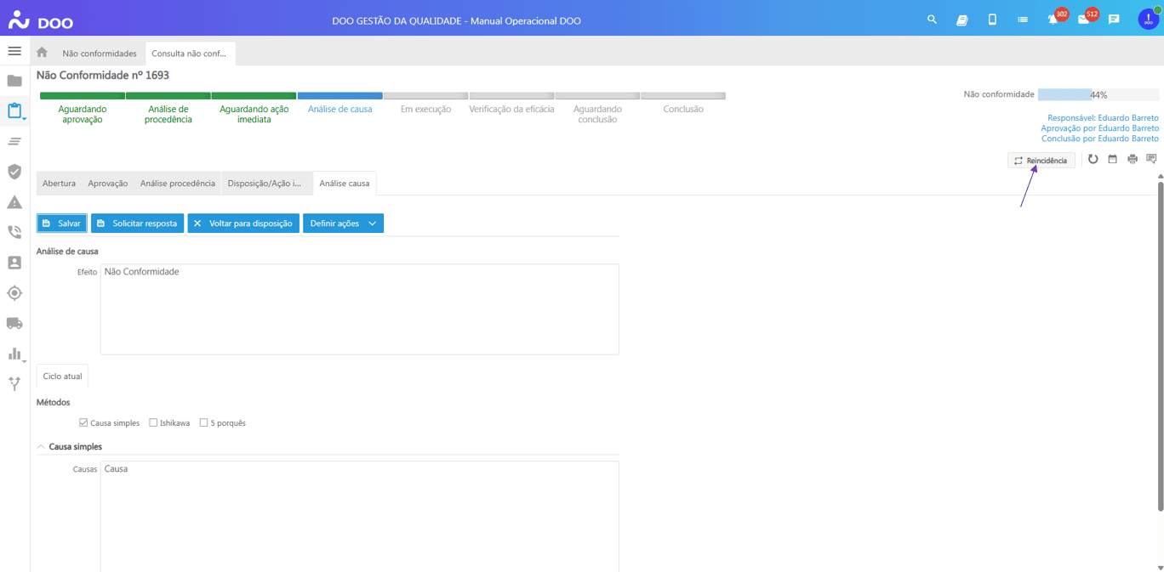Open the comments icon beside the printer
The height and width of the screenshot is (572, 1164).
(x=1152, y=159)
